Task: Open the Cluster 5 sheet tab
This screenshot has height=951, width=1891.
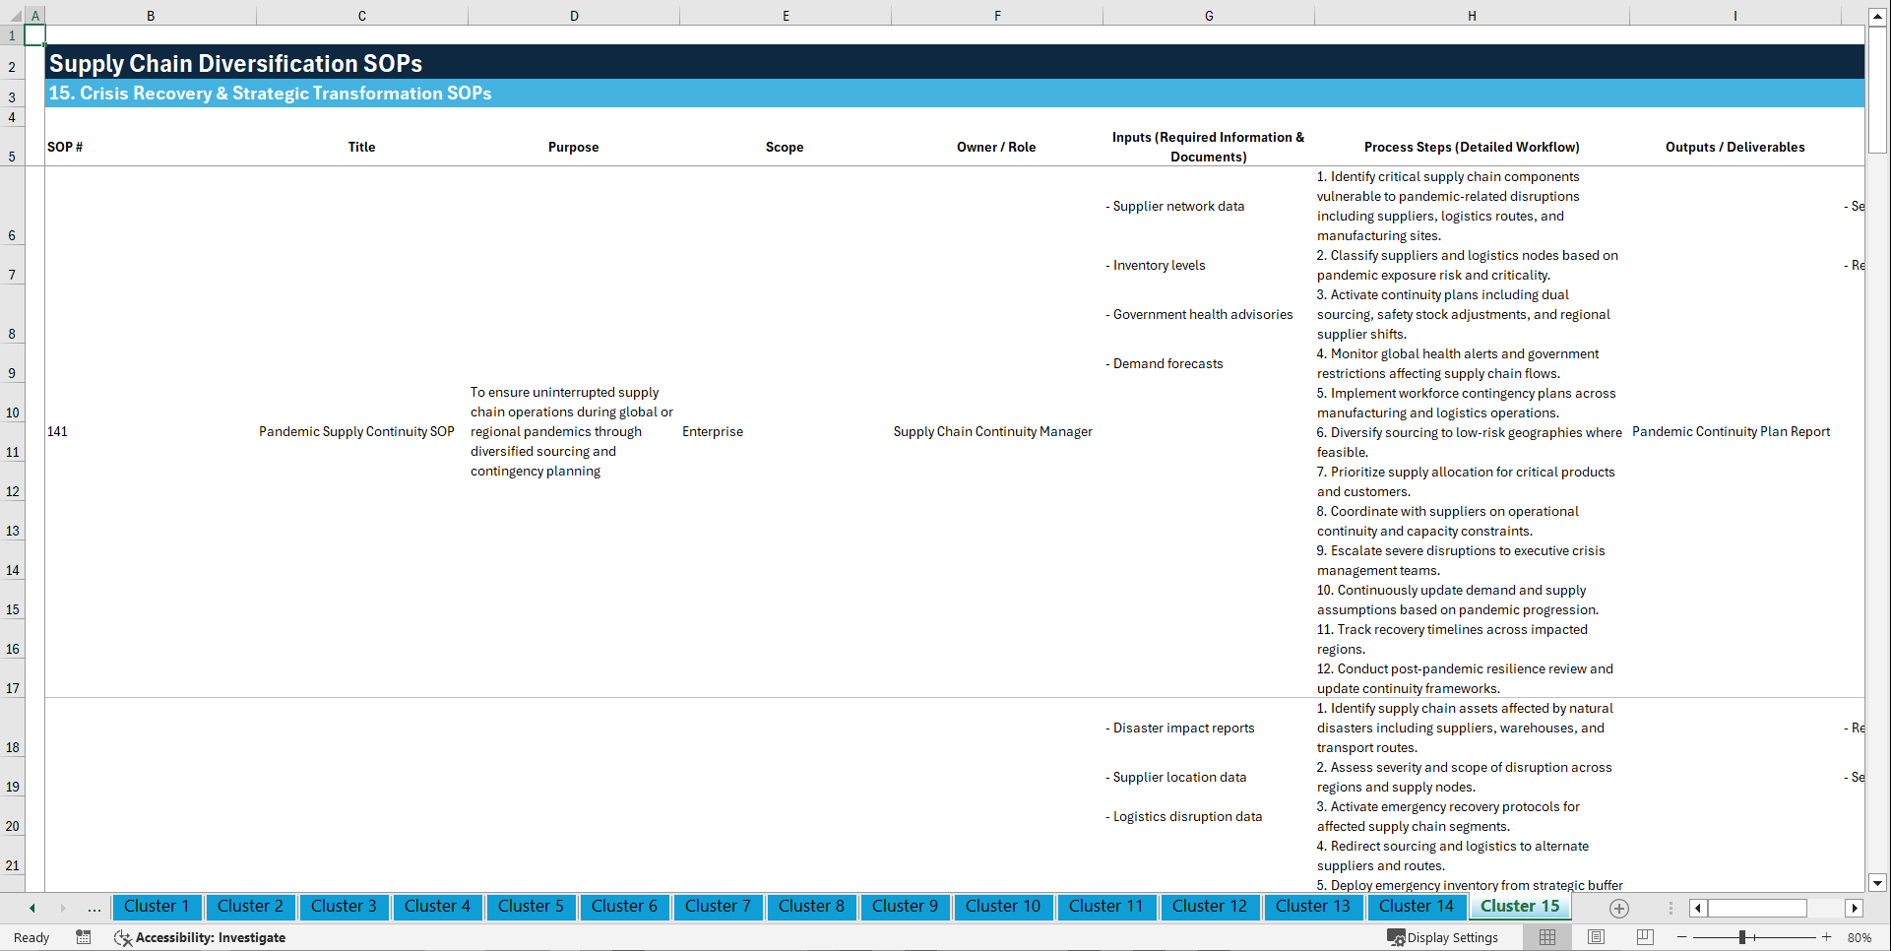Action: [x=531, y=907]
